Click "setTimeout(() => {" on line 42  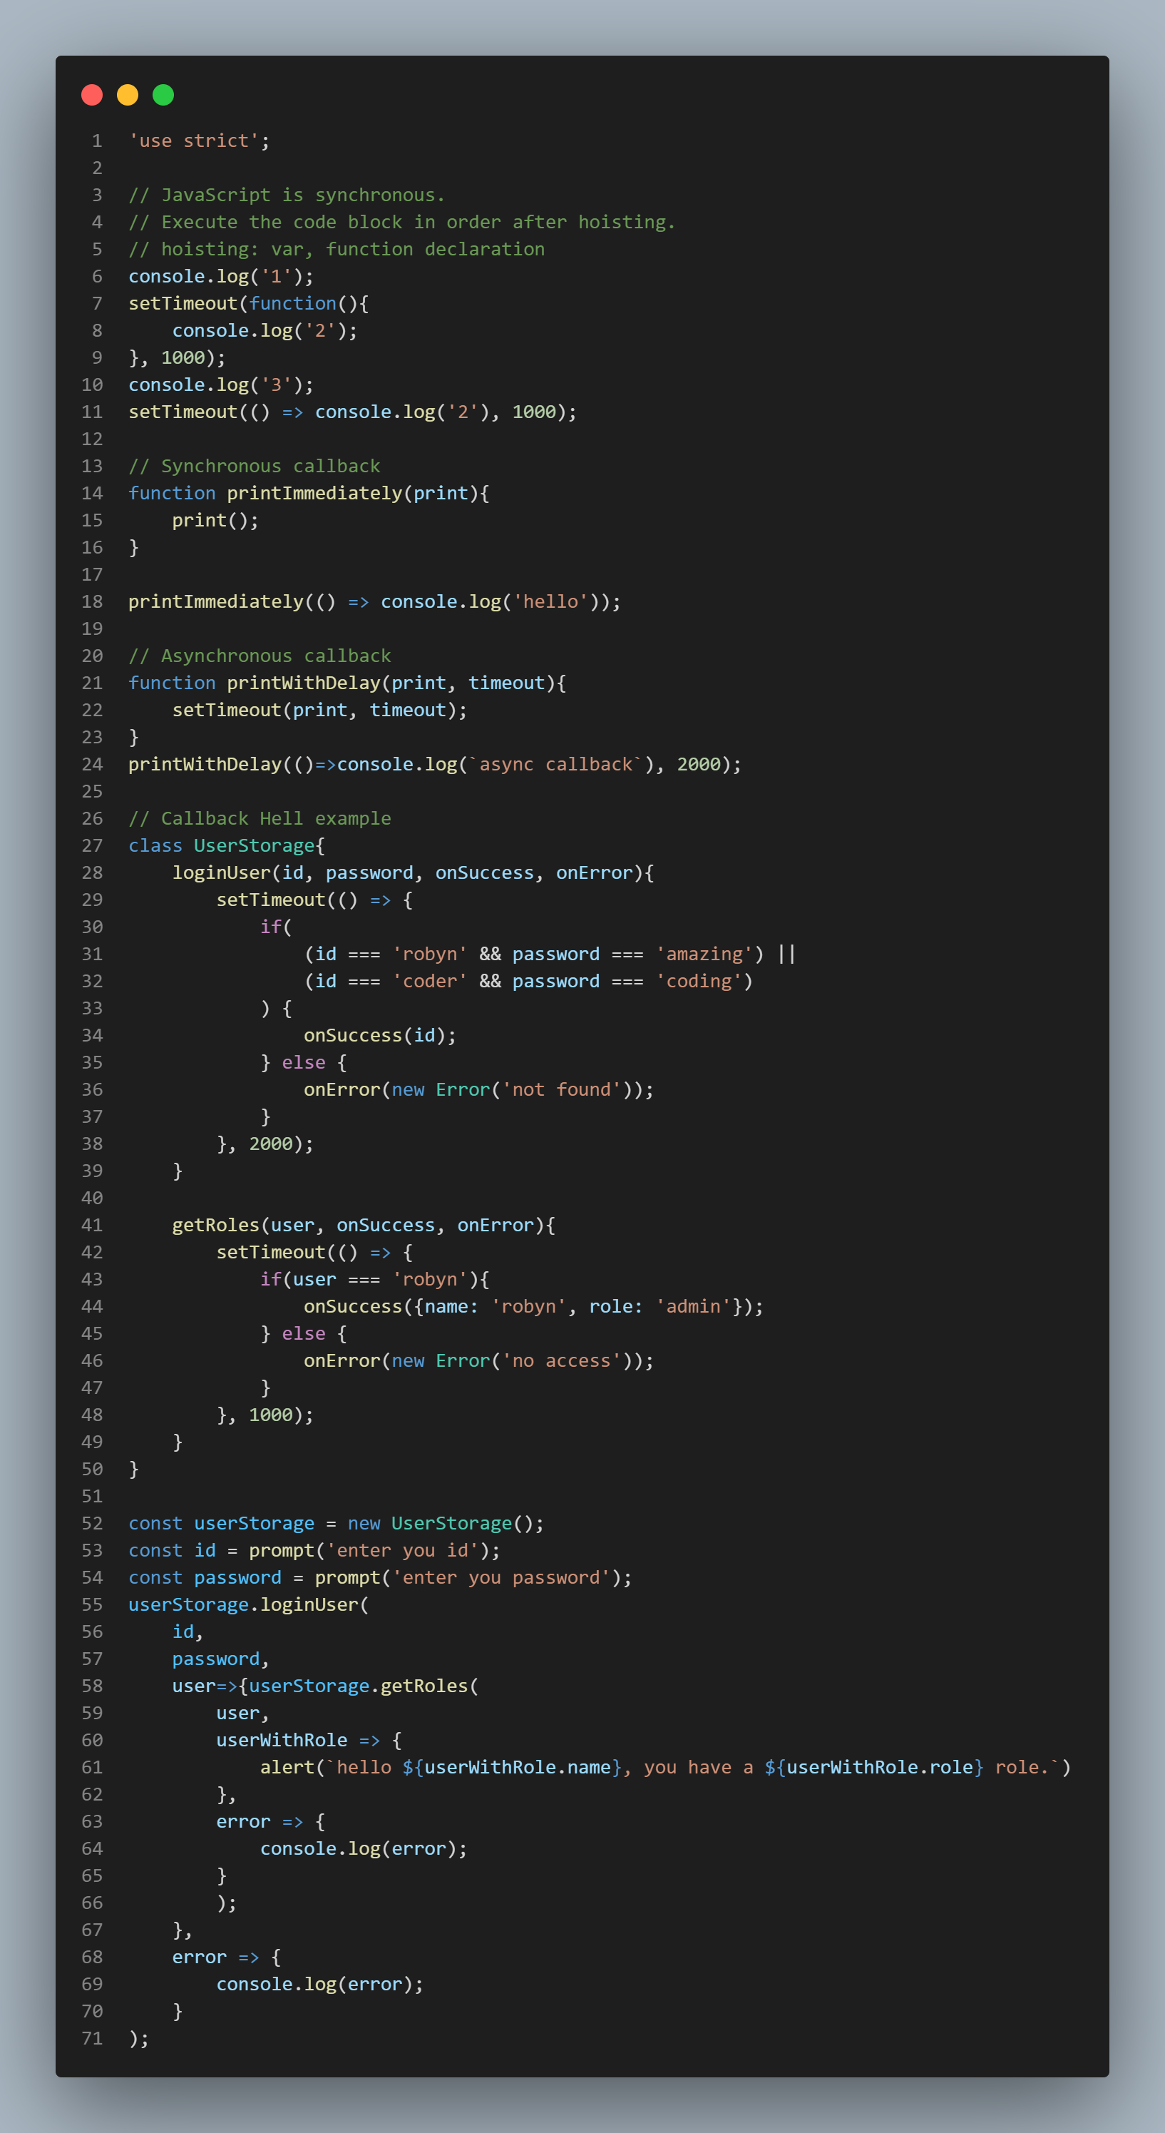[x=314, y=1253]
